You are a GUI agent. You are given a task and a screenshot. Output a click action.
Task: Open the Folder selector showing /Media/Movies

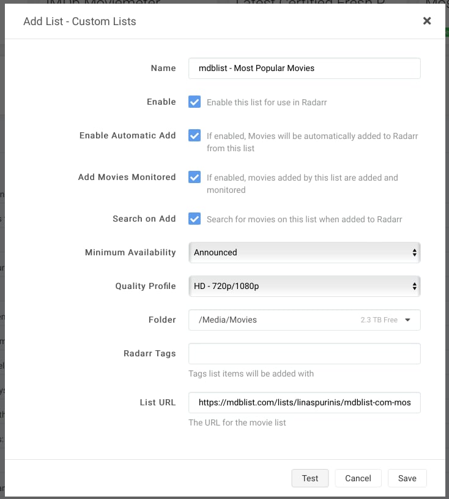(x=304, y=320)
